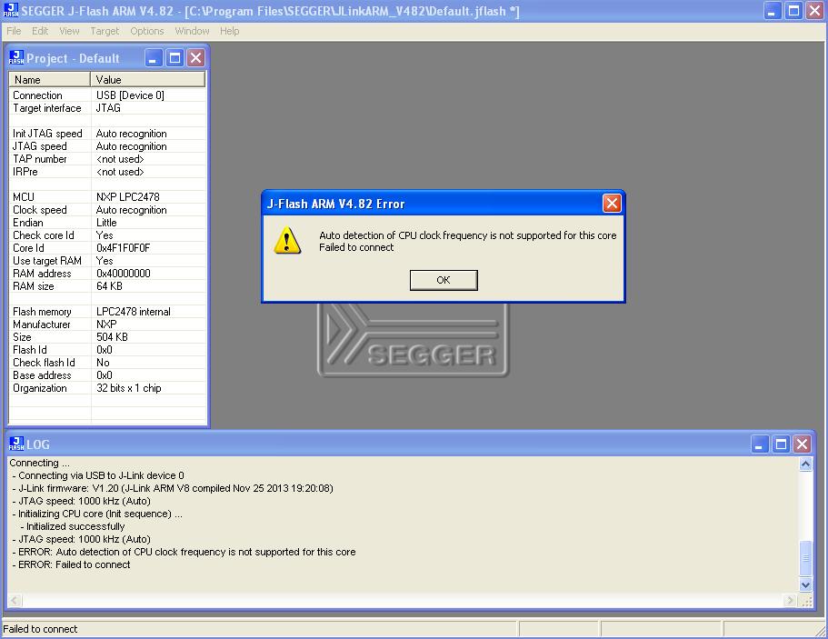Click the J-Flash icon in Project window title
Screen dimensions: 828x639
[x=16, y=57]
